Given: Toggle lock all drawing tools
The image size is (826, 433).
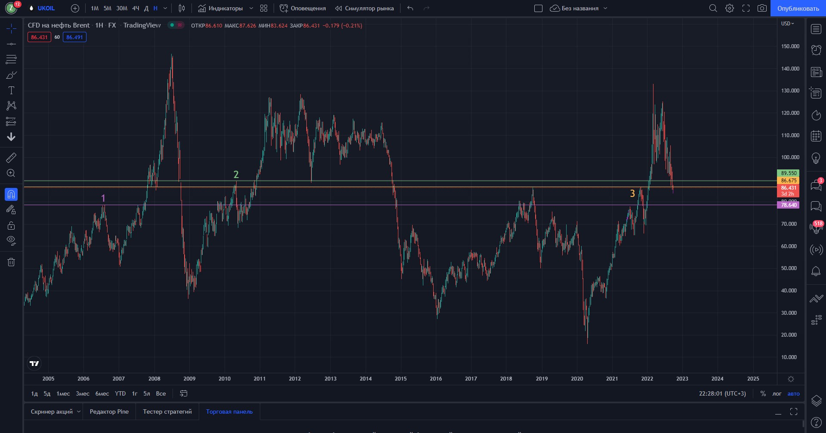Looking at the screenshot, I should click(x=11, y=225).
